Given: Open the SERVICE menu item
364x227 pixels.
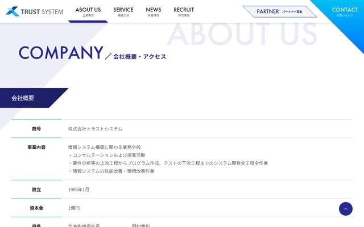Looking at the screenshot, I should [x=123, y=11].
